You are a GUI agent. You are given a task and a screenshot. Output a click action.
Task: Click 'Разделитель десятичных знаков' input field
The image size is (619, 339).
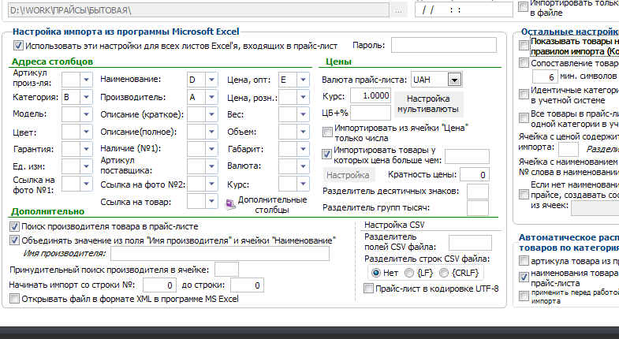click(478, 192)
